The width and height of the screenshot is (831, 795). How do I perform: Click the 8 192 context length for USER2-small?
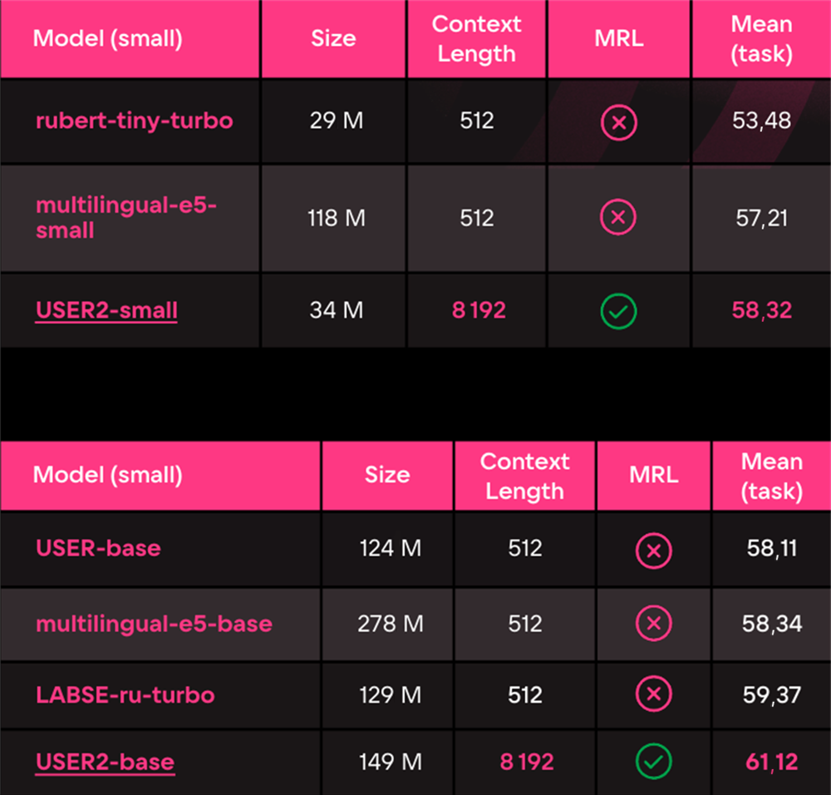[479, 311]
